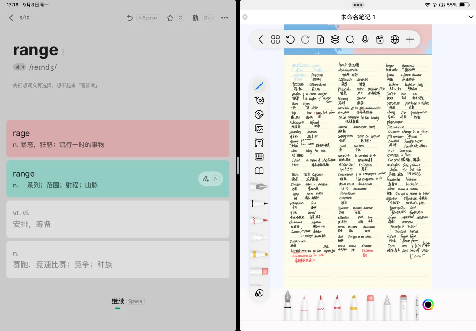Image resolution: width=476 pixels, height=331 pixels.
Task: Select the power-button eraser in tray
Action: tap(403, 307)
